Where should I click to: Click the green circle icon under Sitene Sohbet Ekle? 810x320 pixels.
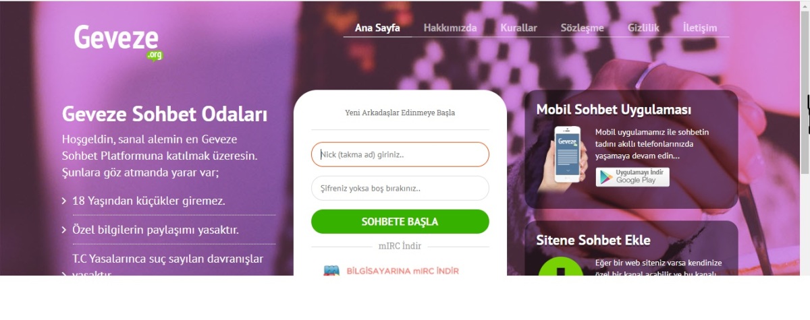tap(561, 267)
